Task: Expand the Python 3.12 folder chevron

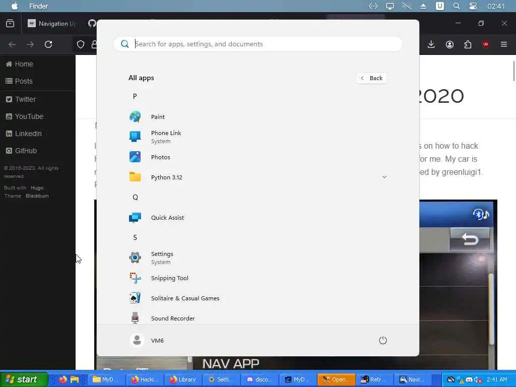Action: (x=384, y=177)
